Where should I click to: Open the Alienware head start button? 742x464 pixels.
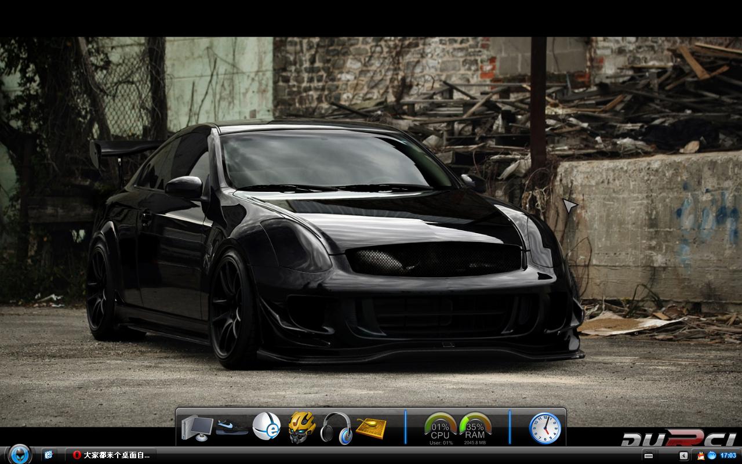click(x=19, y=454)
